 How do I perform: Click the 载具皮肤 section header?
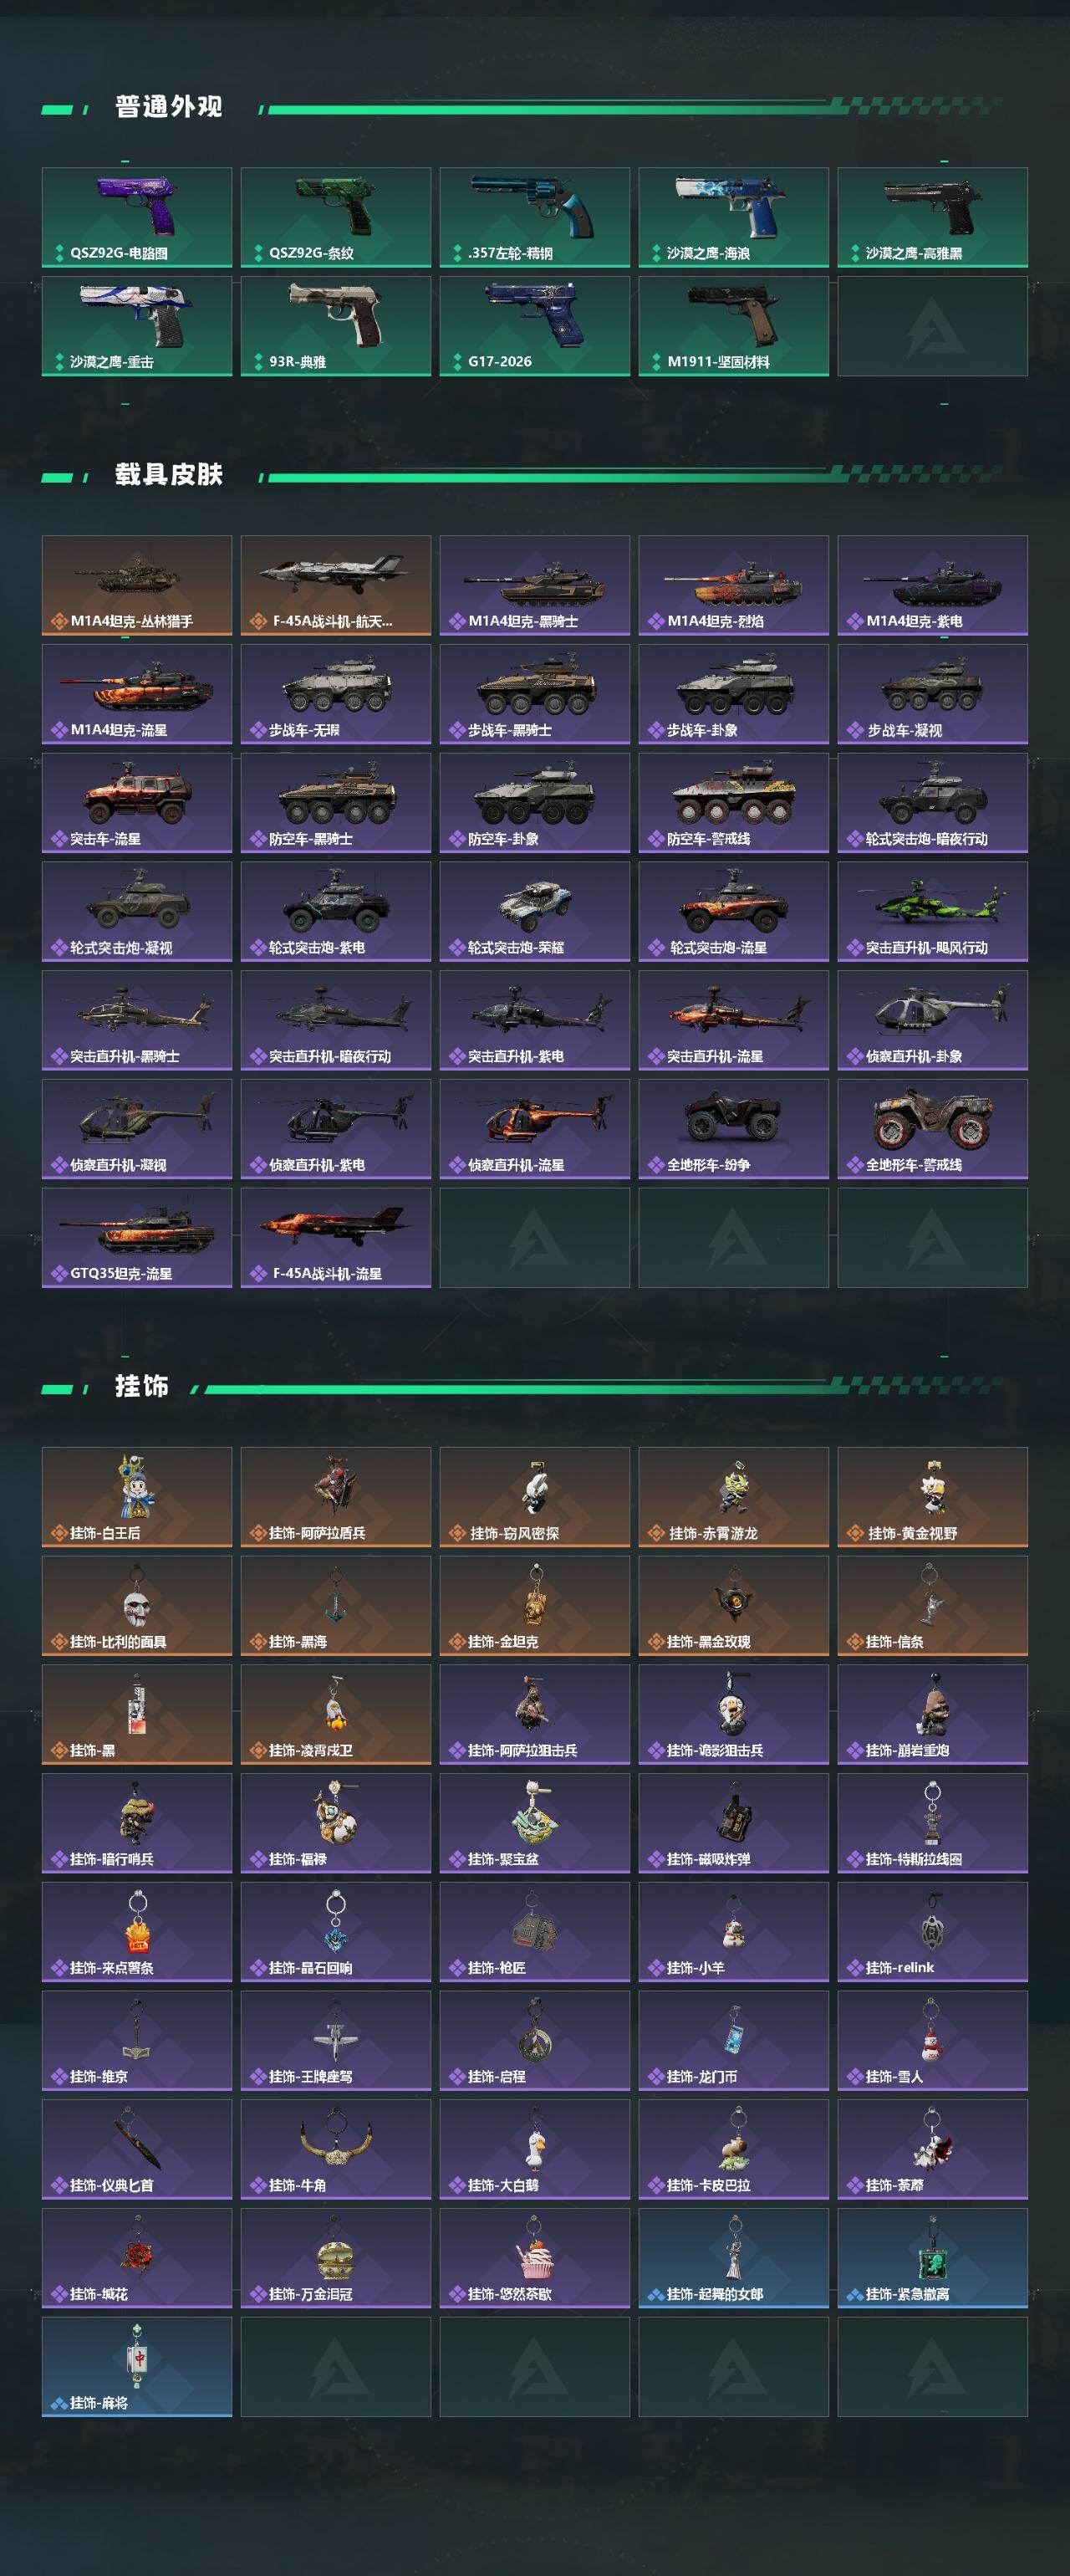[x=168, y=475]
